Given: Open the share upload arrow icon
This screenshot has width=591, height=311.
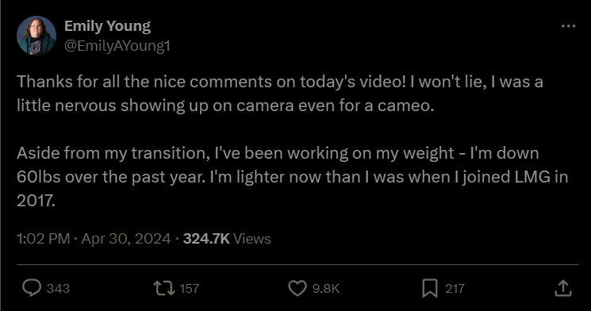Looking at the screenshot, I should 563,288.
